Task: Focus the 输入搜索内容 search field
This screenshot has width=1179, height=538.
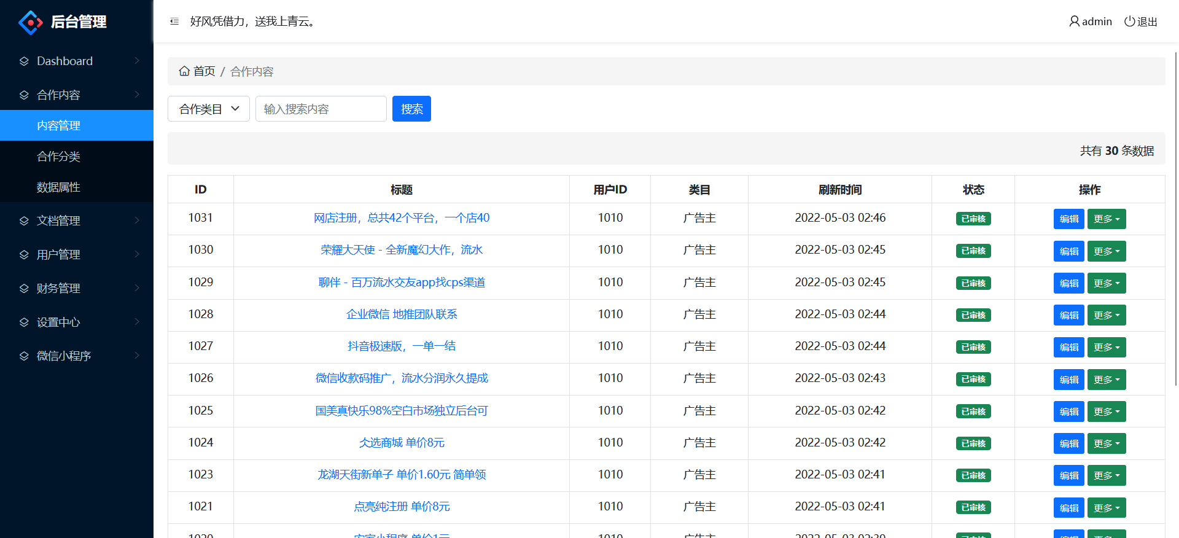Action: point(321,109)
